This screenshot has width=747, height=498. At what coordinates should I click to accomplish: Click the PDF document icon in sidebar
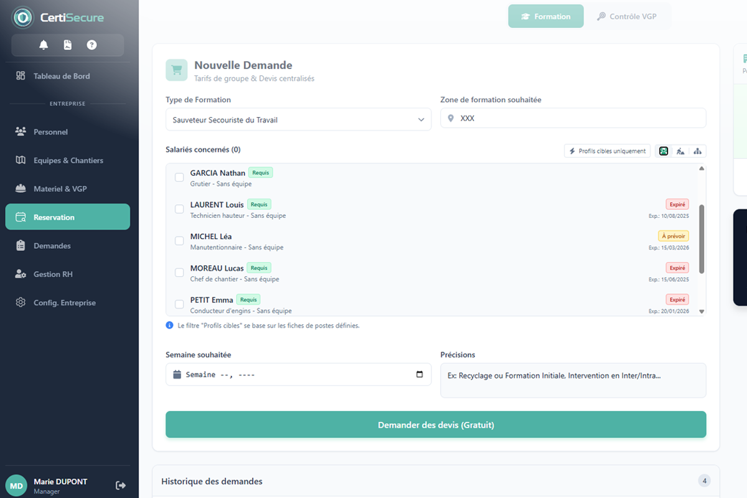click(x=68, y=45)
